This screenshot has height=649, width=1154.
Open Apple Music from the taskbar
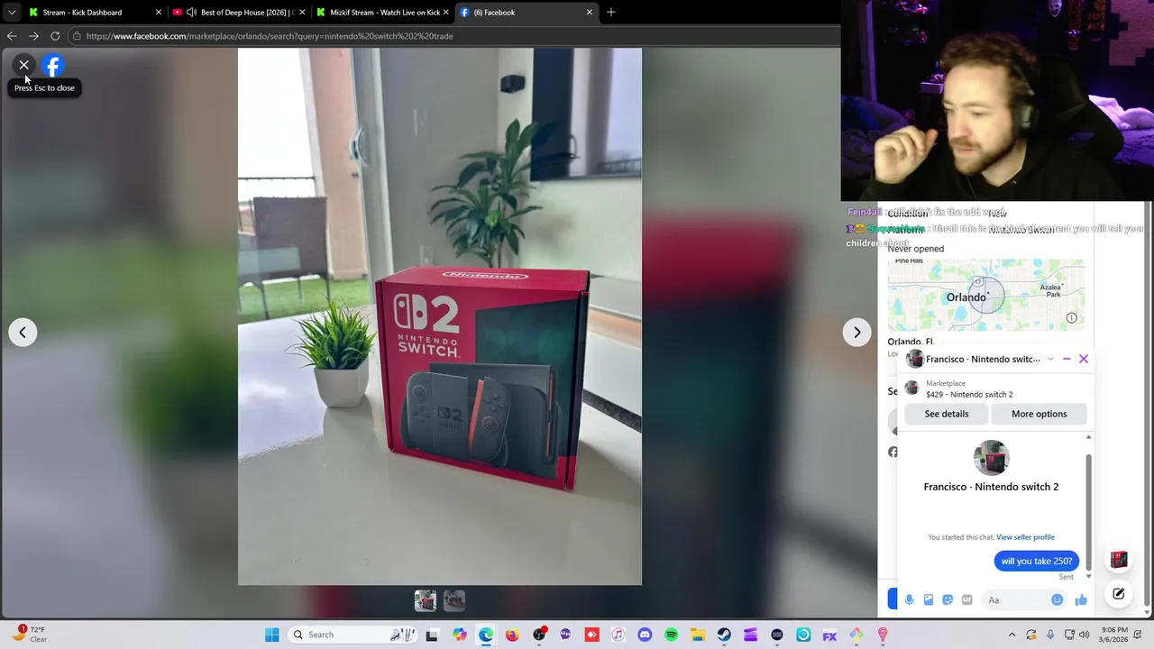coord(618,635)
